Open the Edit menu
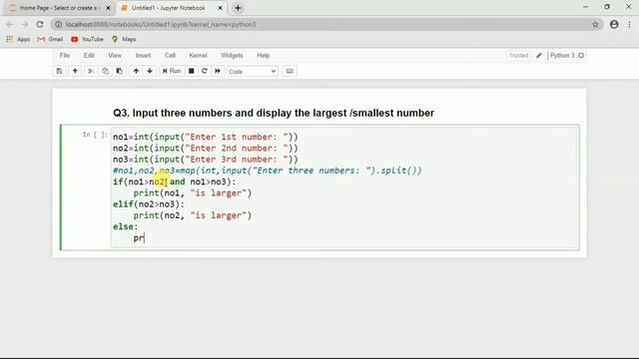Viewport: 639px width, 359px height. [89, 56]
